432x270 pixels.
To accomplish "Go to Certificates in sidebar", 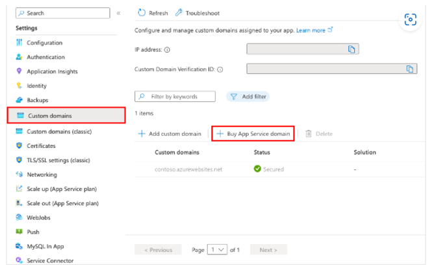I will click(41, 146).
